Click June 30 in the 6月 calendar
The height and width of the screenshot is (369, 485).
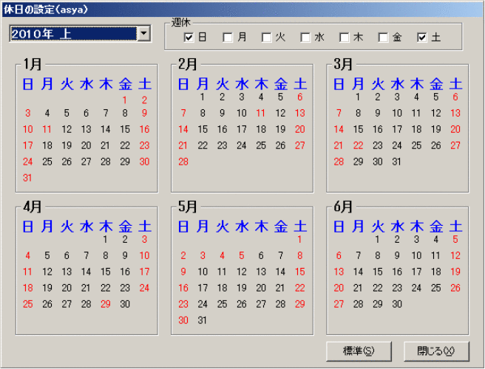[x=397, y=304]
